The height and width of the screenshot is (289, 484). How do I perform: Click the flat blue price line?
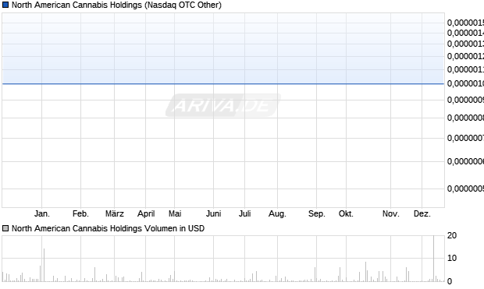(x=223, y=83)
